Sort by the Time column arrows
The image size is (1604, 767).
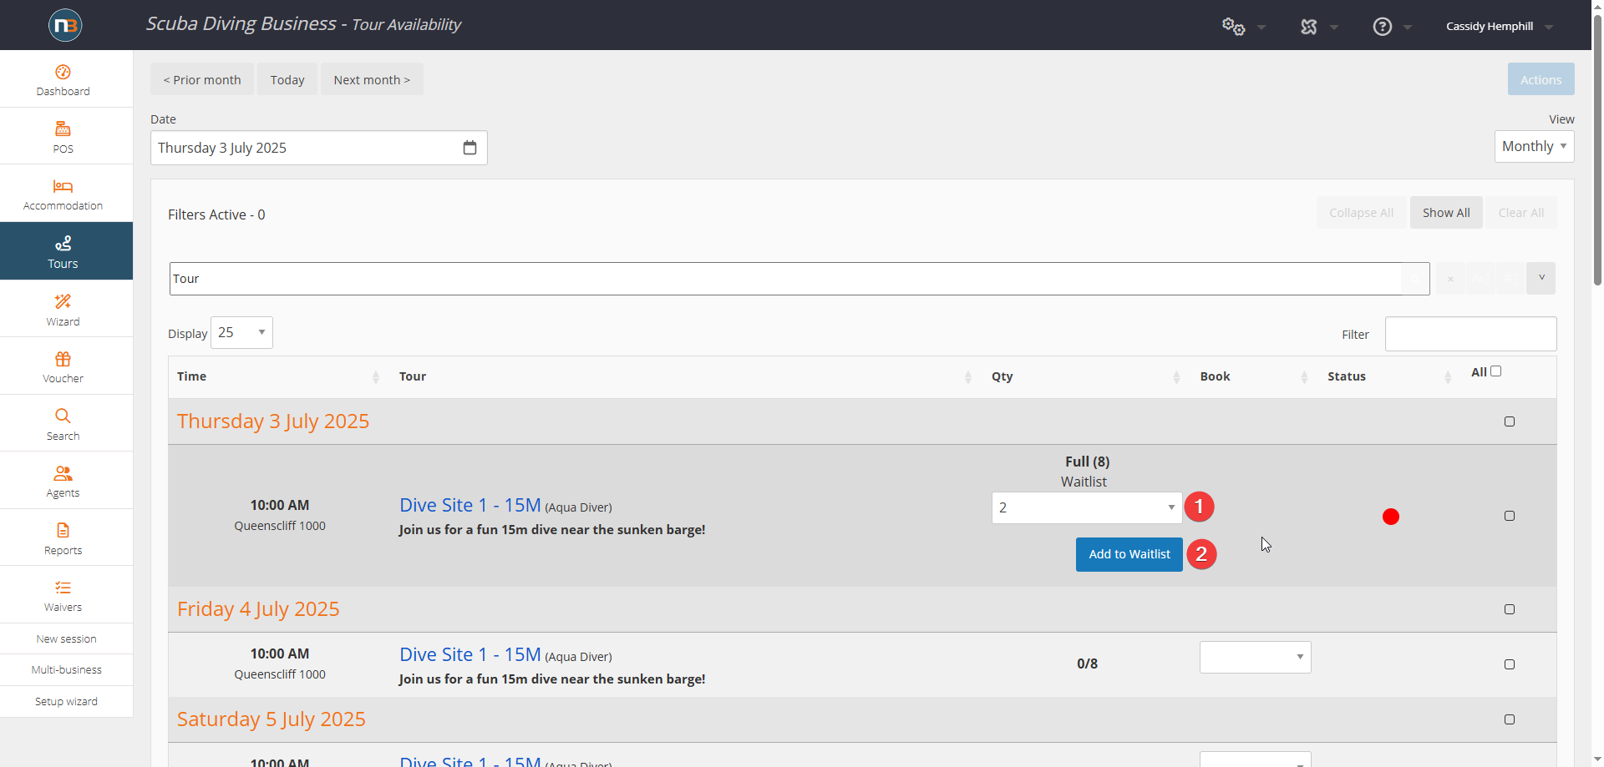pyautogui.click(x=376, y=377)
